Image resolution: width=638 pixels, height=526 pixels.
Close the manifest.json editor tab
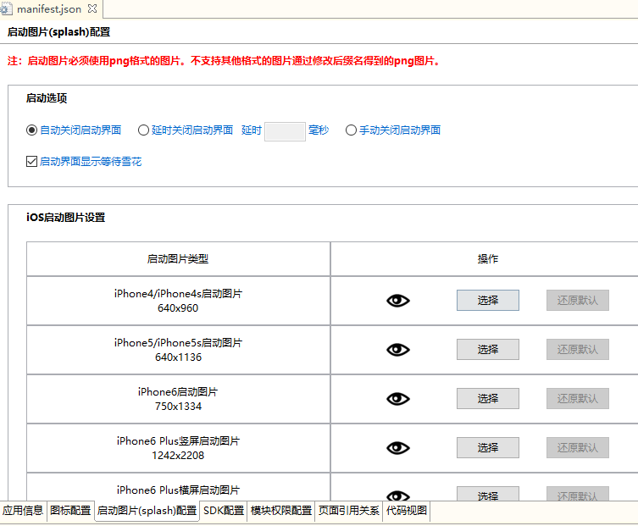pos(92,9)
